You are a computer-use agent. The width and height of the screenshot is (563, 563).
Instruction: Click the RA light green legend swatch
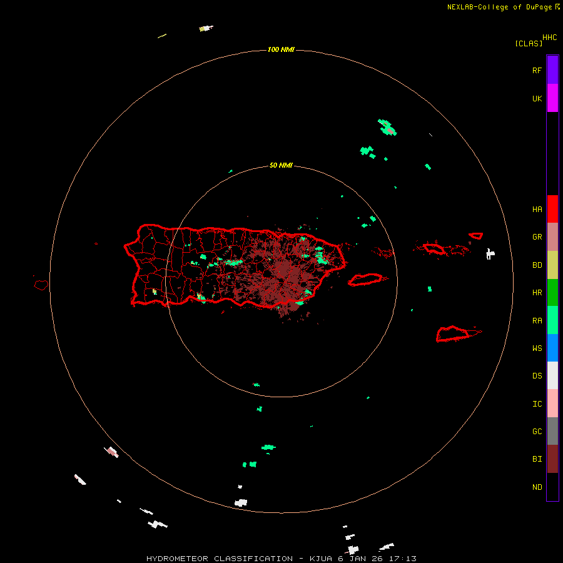(552, 320)
